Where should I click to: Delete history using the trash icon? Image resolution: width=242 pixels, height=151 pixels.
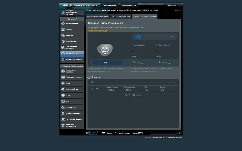coord(92,82)
